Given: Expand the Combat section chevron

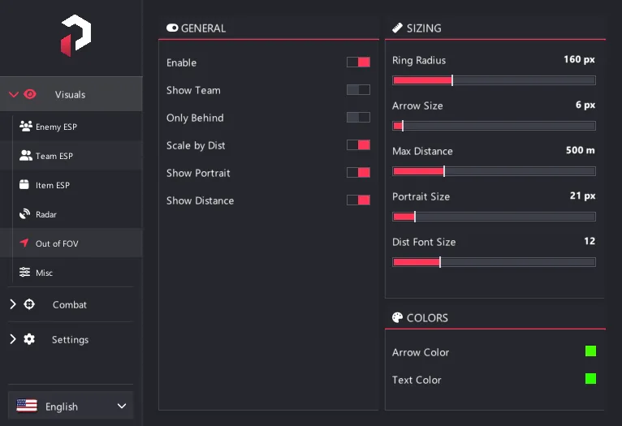Looking at the screenshot, I should (x=13, y=304).
